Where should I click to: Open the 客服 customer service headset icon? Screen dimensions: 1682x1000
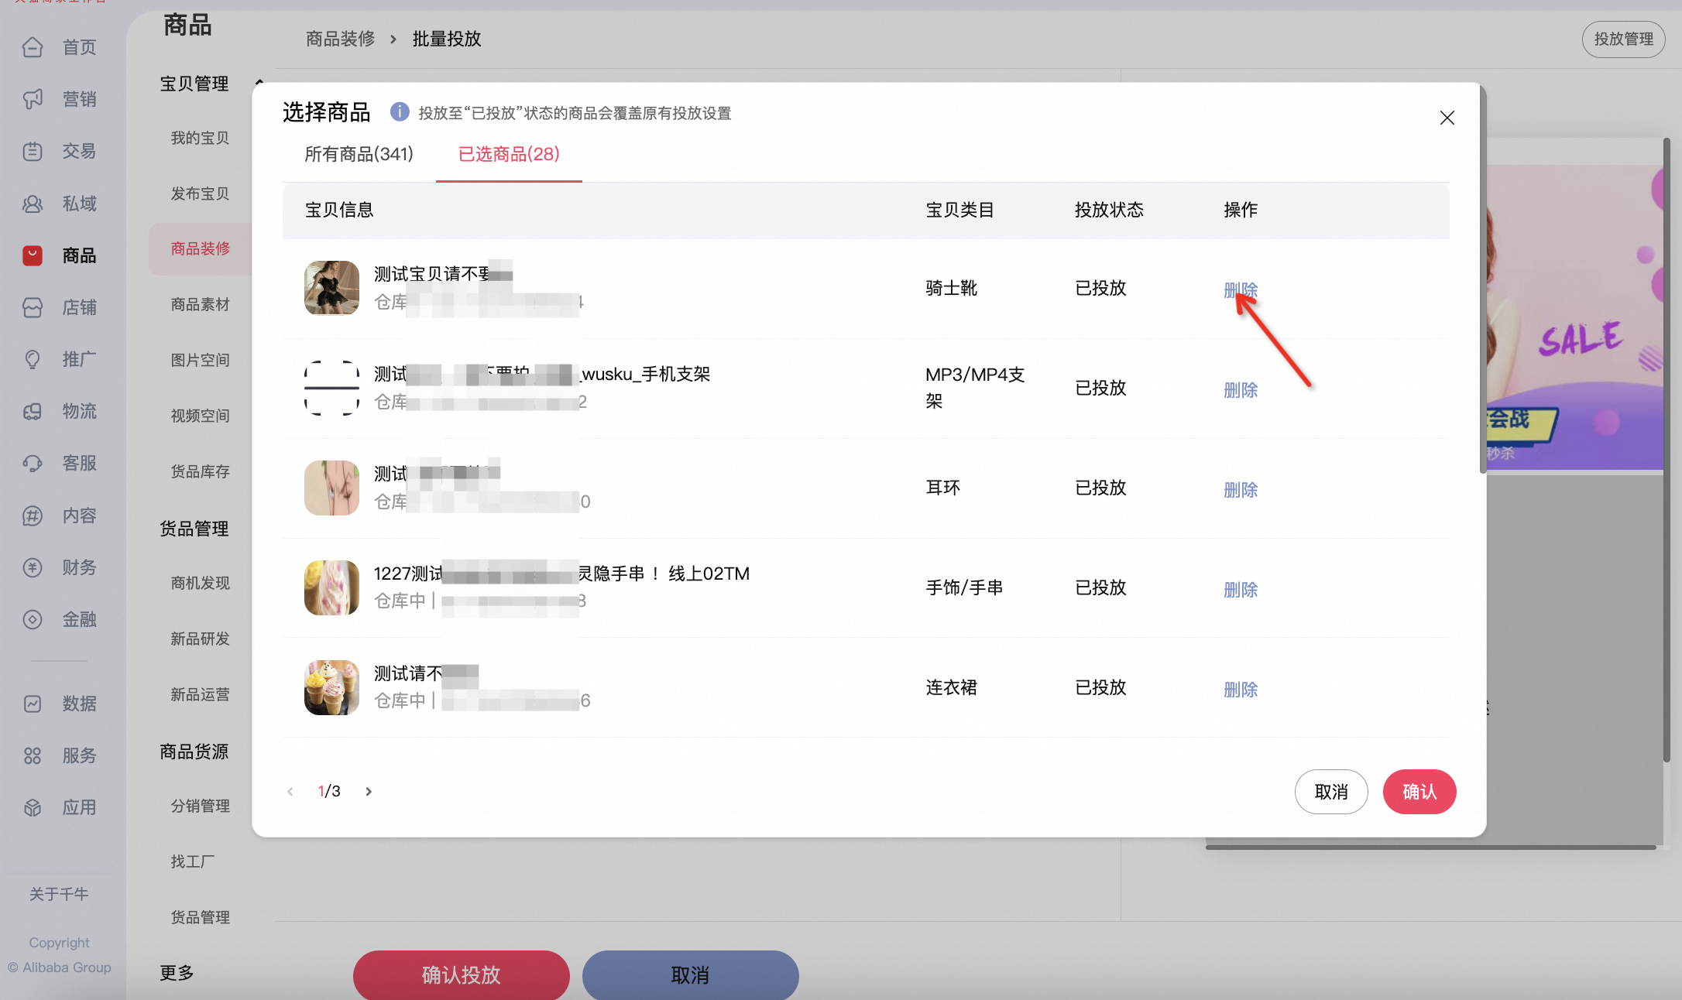point(33,463)
